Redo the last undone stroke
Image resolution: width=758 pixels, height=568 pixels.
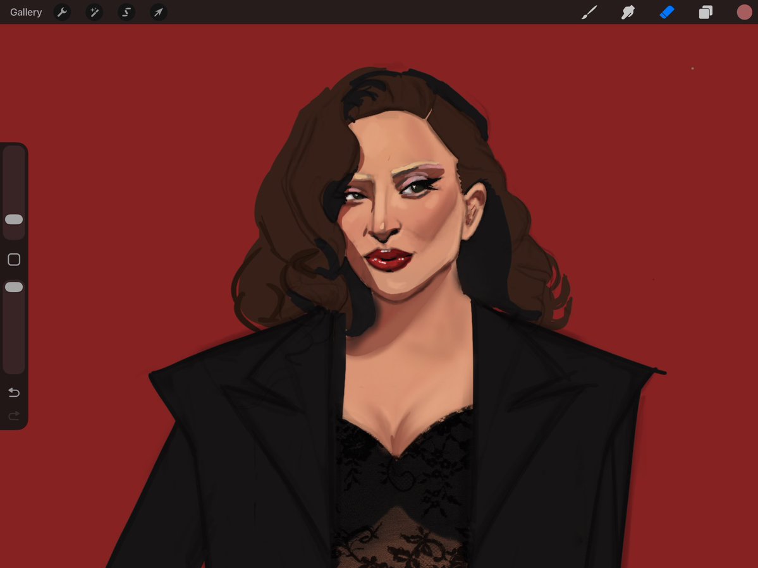14,415
